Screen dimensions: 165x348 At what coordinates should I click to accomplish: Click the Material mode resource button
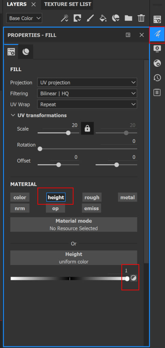[x=73, y=224]
